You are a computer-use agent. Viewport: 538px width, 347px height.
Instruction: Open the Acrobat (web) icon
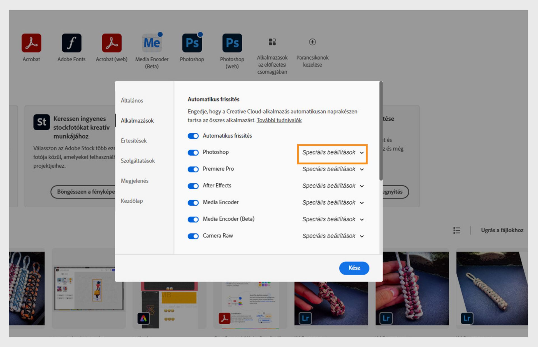point(112,43)
